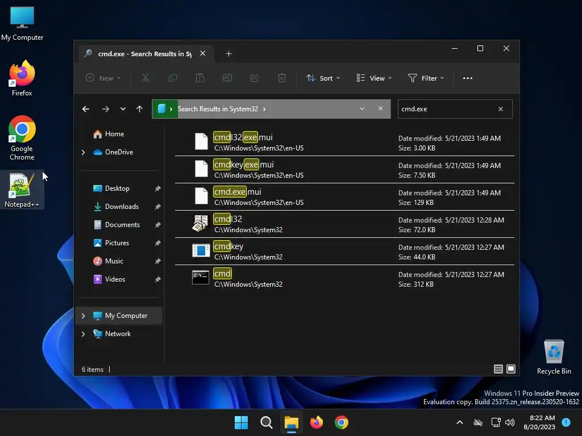
Task: Click the Copy icon in toolbar
Action: click(173, 78)
